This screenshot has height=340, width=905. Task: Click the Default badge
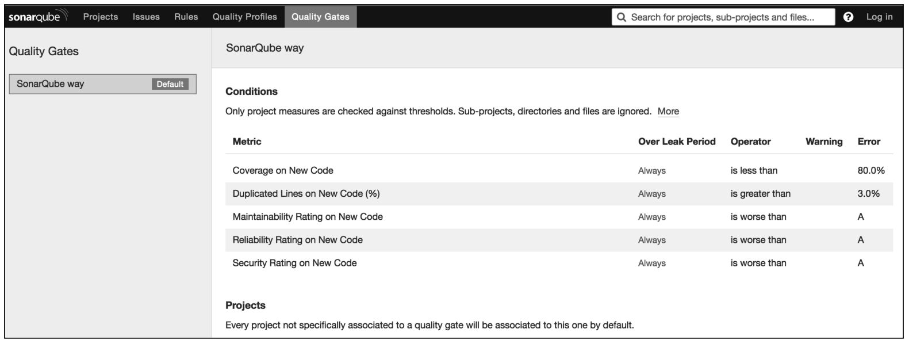coord(170,84)
